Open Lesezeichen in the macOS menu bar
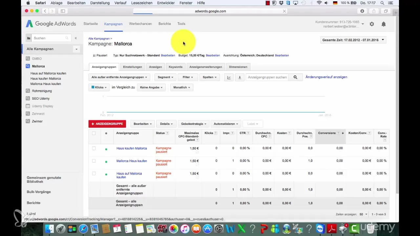Viewport: 420px width, 236px height. pyautogui.click(x=142, y=3)
